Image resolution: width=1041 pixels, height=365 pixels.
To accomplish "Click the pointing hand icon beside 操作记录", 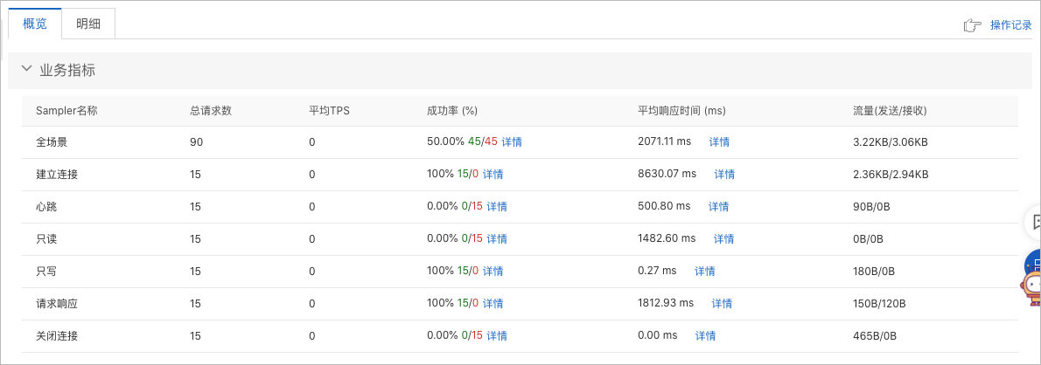I will [x=973, y=25].
